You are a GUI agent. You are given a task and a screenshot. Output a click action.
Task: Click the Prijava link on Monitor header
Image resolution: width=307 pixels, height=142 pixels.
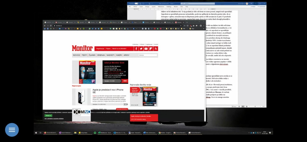[x=108, y=49]
